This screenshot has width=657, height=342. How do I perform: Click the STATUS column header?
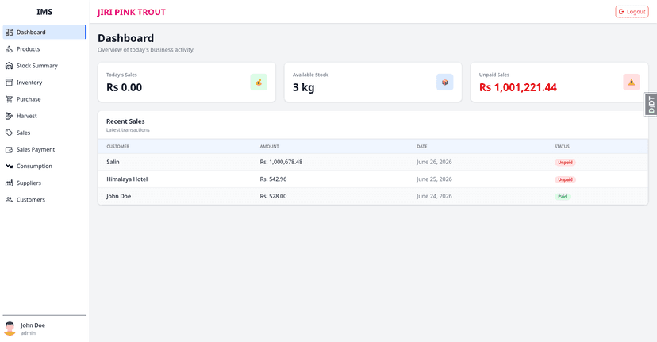coord(562,146)
